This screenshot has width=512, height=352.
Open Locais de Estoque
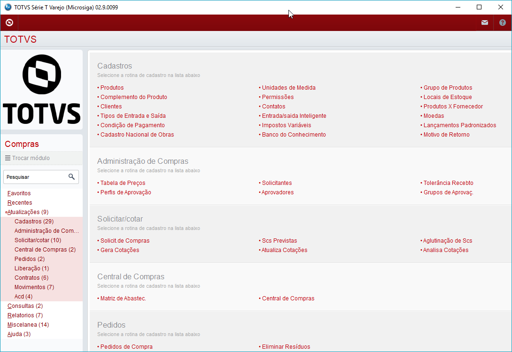pyautogui.click(x=448, y=97)
